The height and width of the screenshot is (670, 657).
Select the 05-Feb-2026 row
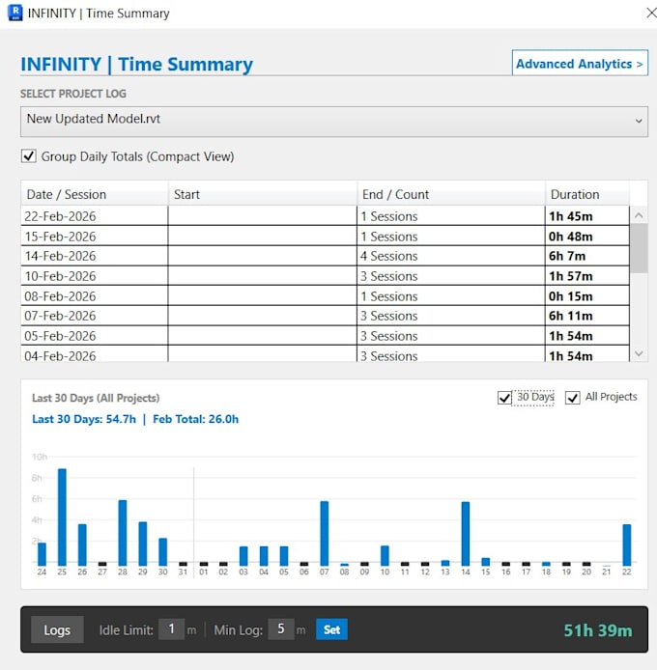[325, 336]
